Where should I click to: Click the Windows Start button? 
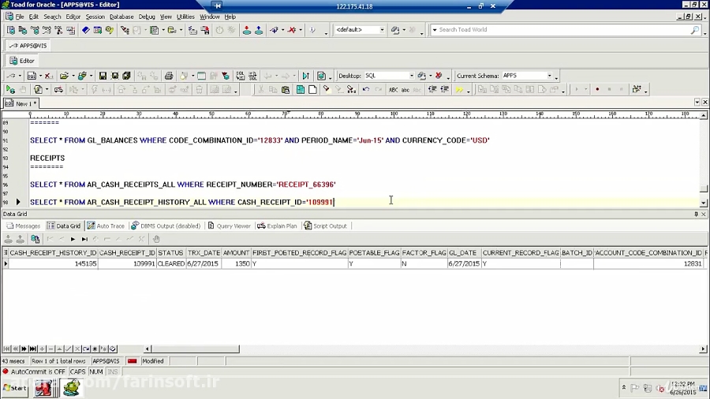pos(14,388)
